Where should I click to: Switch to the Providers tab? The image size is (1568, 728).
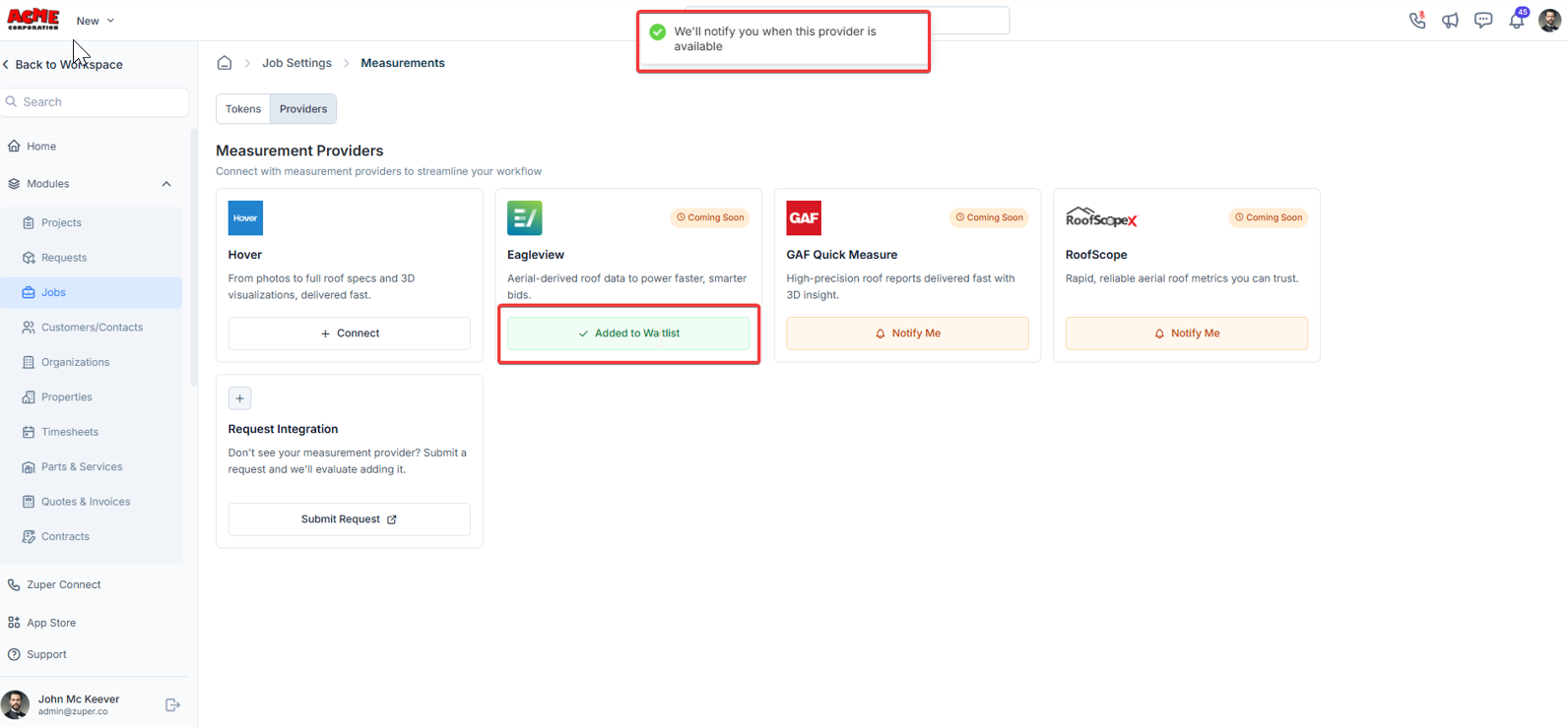(303, 109)
